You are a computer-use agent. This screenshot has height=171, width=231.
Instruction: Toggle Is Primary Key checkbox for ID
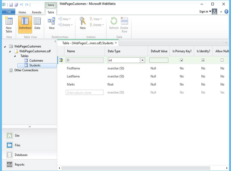181,60
